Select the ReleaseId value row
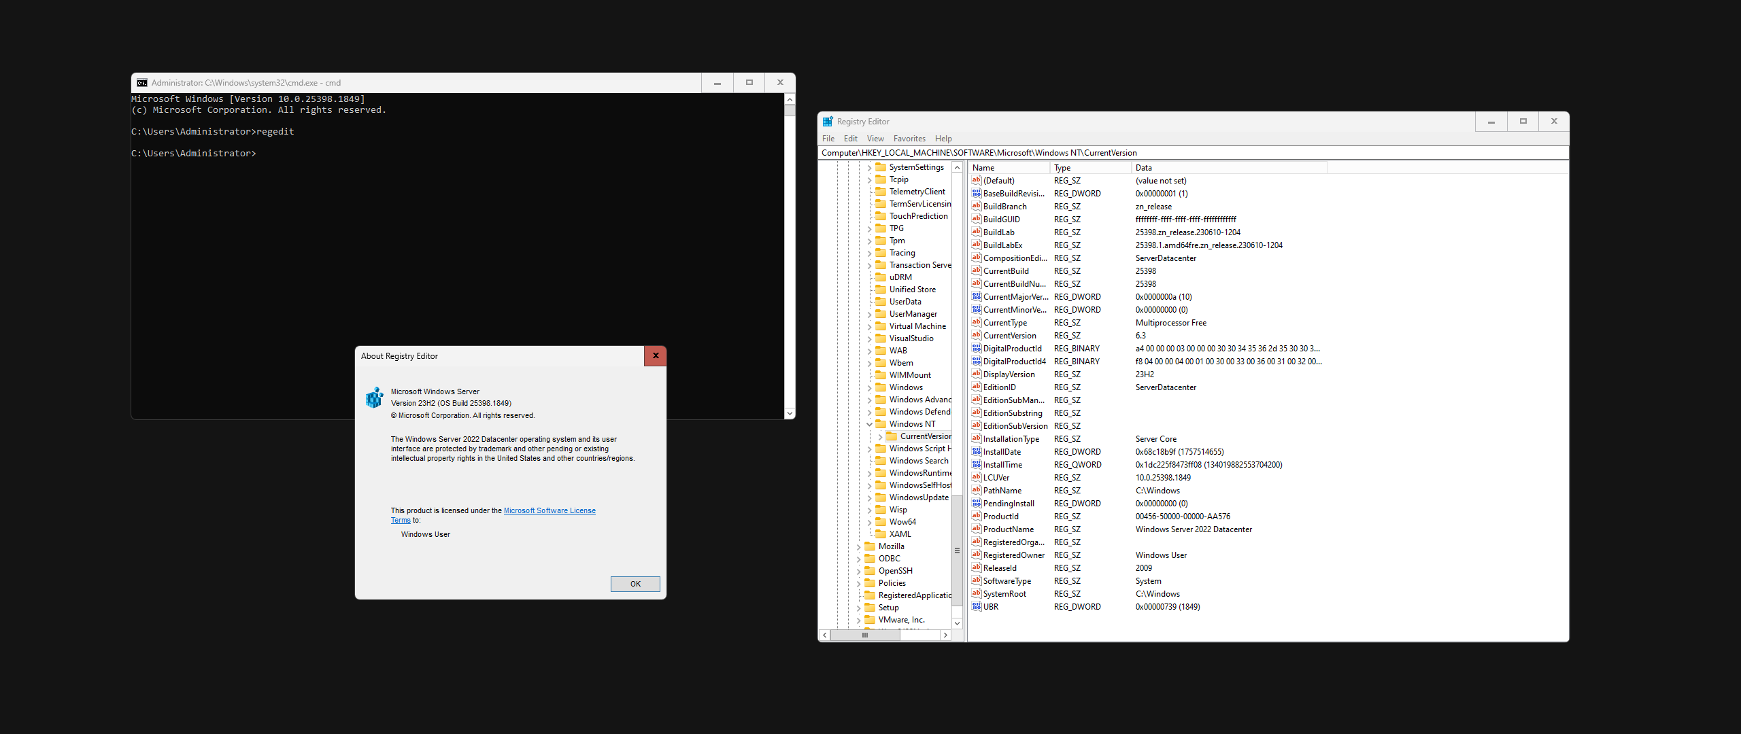 click(x=1148, y=568)
